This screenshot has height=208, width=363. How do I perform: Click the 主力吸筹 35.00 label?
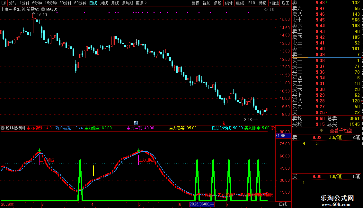point(183,128)
